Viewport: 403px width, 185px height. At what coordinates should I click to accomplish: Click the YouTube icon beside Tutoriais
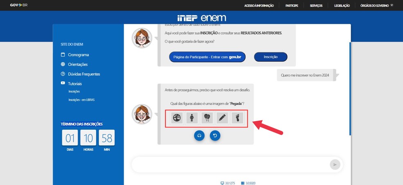point(63,83)
